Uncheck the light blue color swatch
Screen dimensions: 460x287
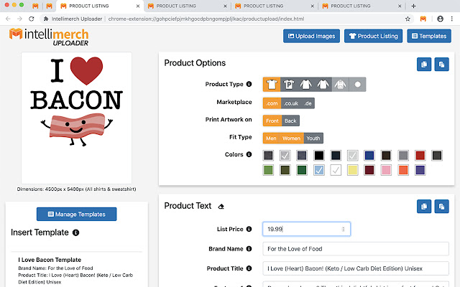(x=319, y=170)
